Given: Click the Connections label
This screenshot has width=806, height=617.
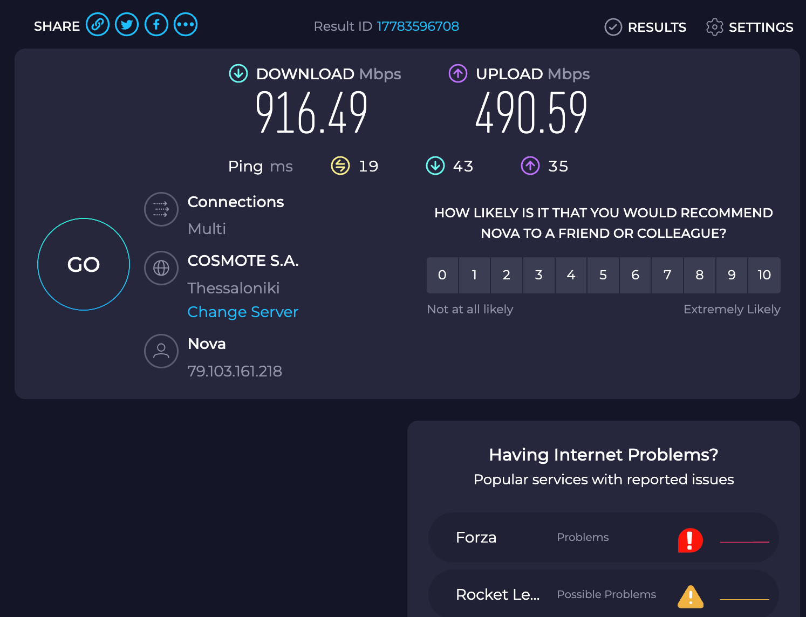Looking at the screenshot, I should [236, 202].
